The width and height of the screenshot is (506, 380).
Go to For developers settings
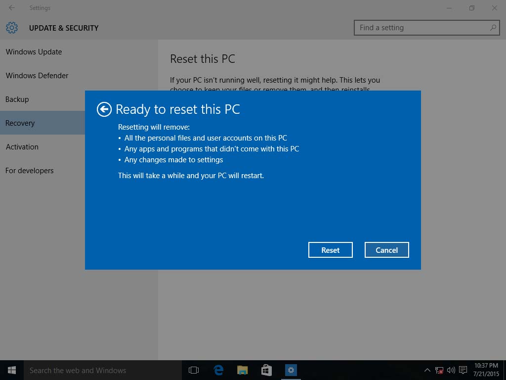pos(29,170)
